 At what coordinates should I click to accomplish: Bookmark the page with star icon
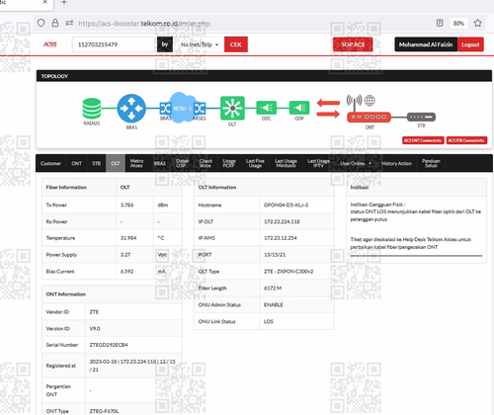[477, 23]
